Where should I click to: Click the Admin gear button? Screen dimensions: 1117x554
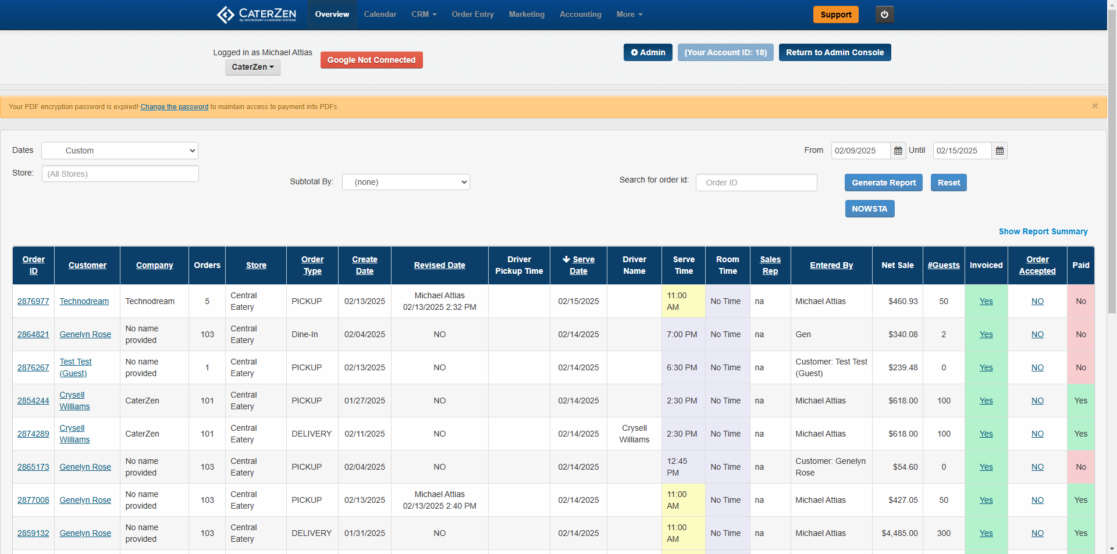click(x=648, y=52)
